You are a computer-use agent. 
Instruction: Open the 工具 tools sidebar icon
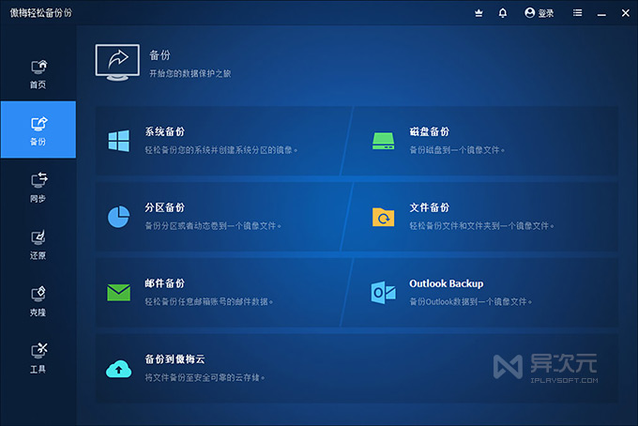pos(38,350)
